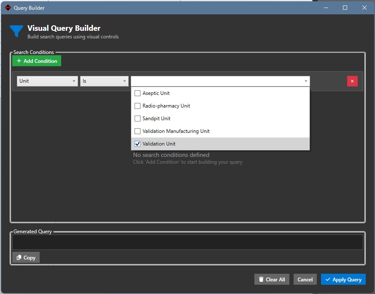Click the Aseptic Unit label
This screenshot has width=375, height=294.
156,93
